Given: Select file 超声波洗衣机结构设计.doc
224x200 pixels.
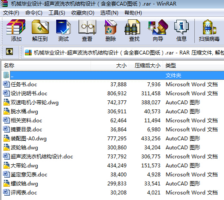Looking at the screenshot, I should (42, 156).
